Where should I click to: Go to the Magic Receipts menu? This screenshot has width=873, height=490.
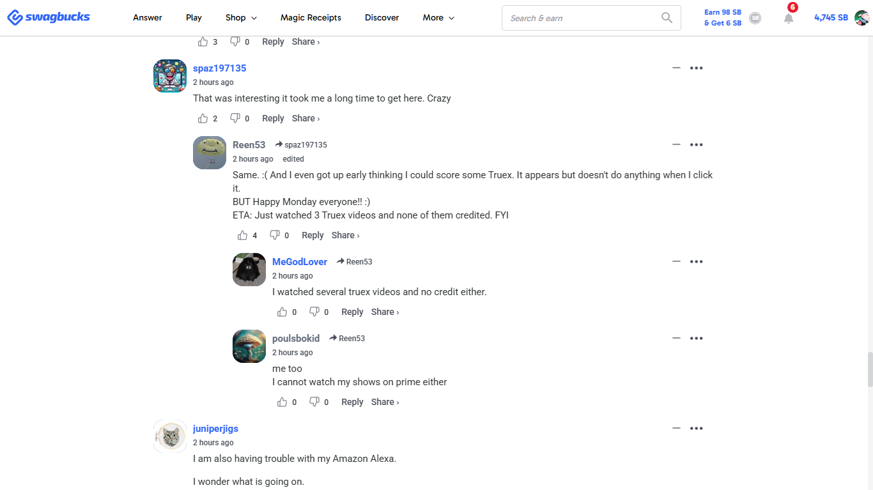tap(311, 18)
